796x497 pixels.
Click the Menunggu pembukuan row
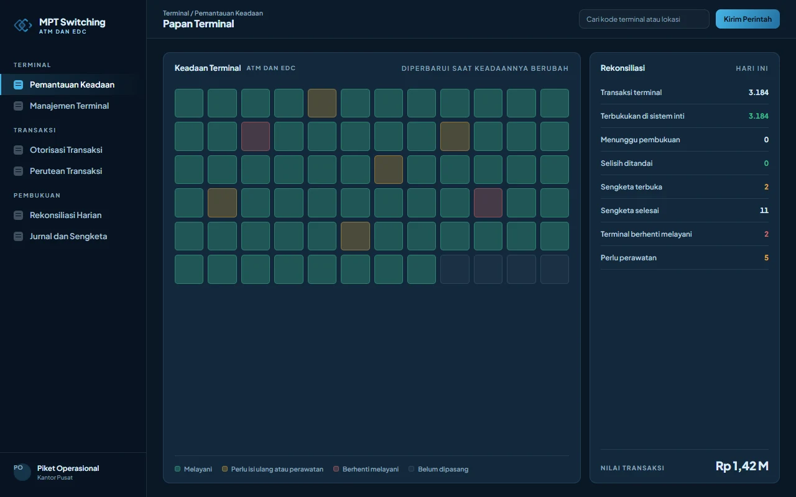[685, 140]
